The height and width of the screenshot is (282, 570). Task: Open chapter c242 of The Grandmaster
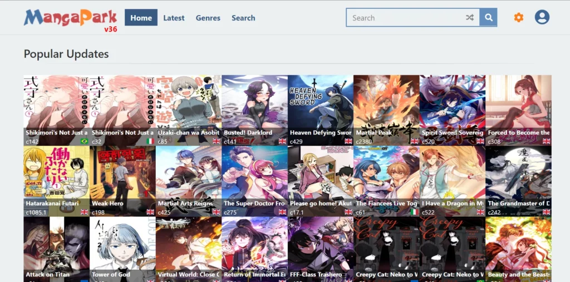[494, 212]
